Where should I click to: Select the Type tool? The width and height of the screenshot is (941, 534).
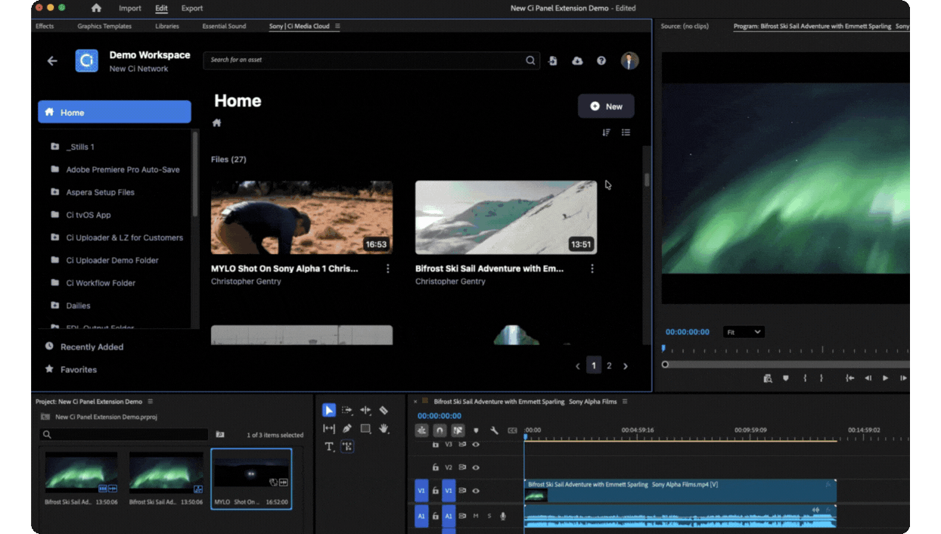(x=329, y=446)
